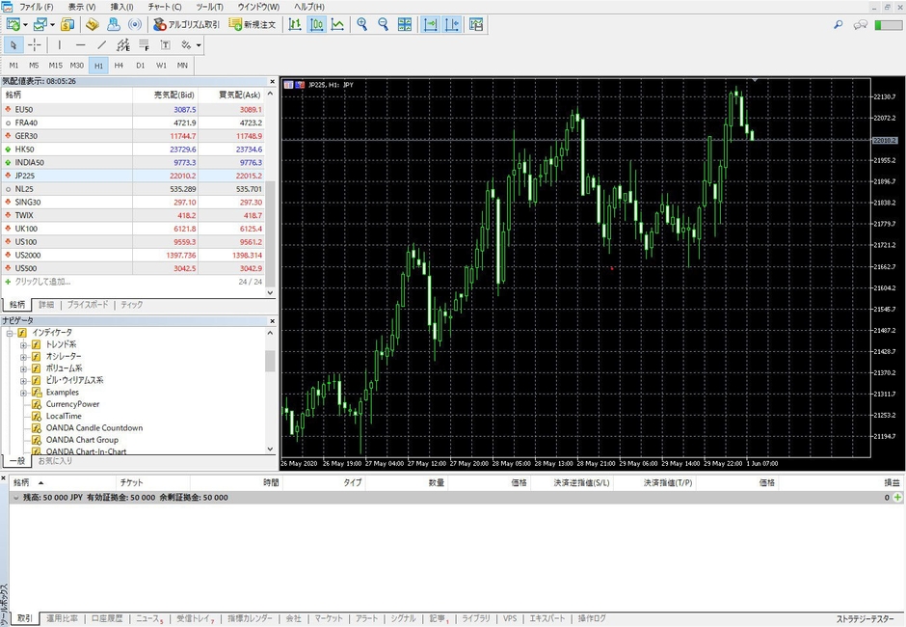The image size is (906, 627).
Task: Open the チャート(C) menu
Action: pyautogui.click(x=164, y=7)
